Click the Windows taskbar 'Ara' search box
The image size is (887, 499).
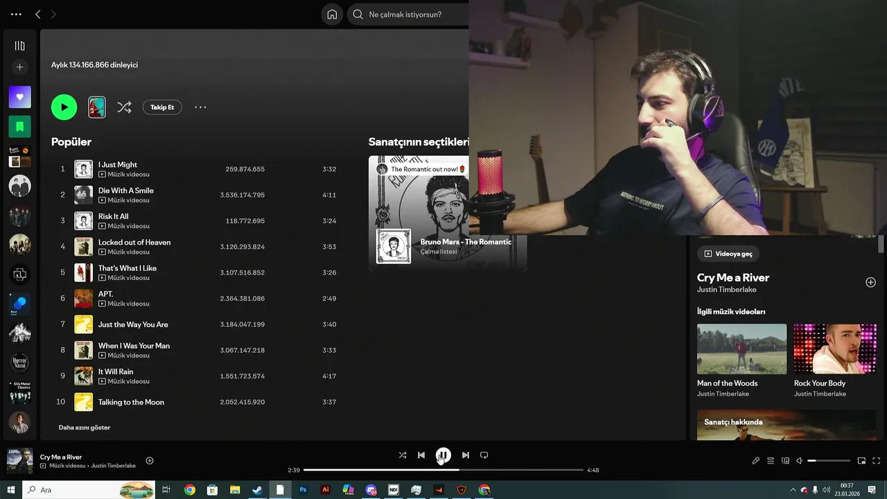(90, 490)
